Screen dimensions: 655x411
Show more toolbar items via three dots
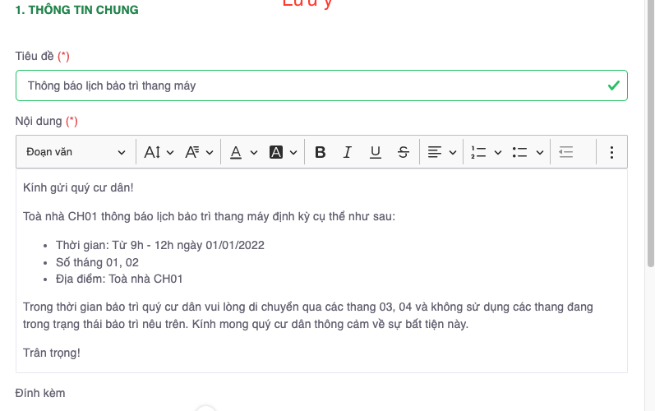[x=611, y=152]
